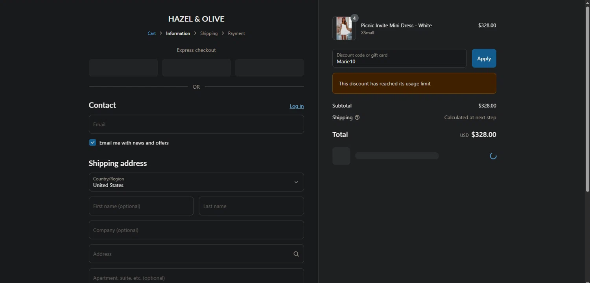Click the shipping help question-mark icon
Screen dimensions: 590x283
(x=357, y=117)
